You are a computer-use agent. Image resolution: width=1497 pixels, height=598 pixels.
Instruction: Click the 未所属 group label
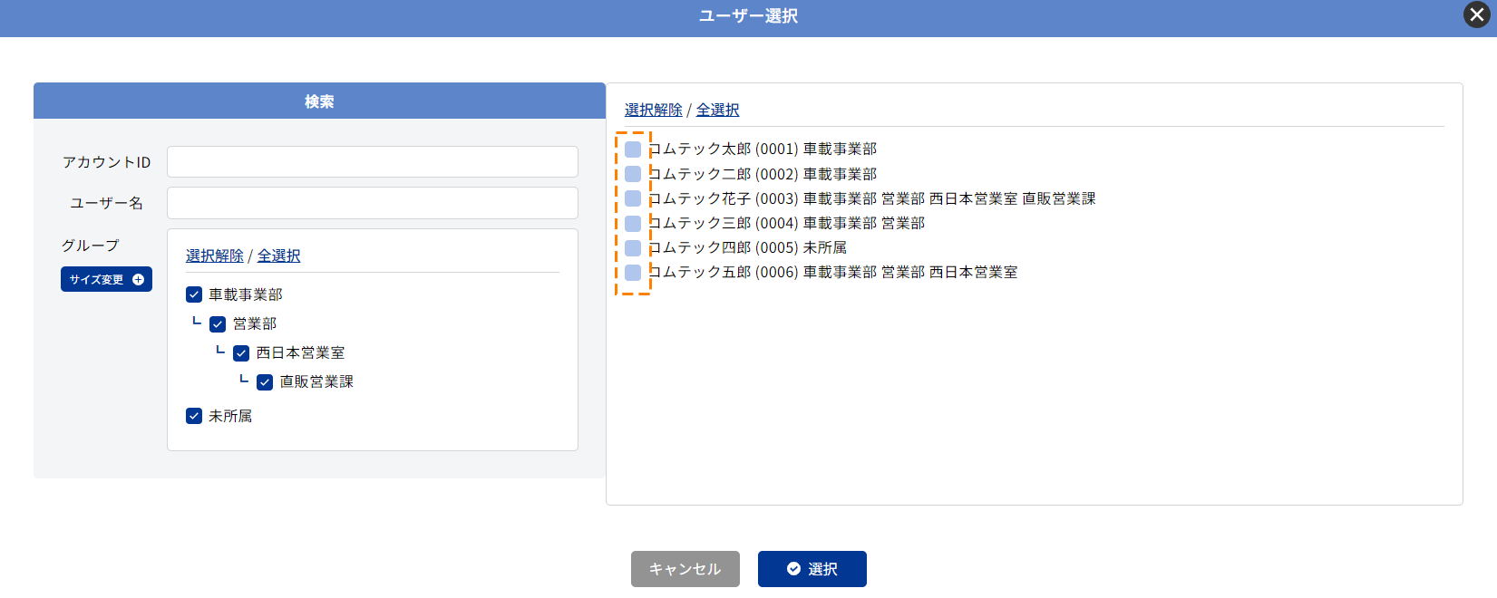pos(230,416)
